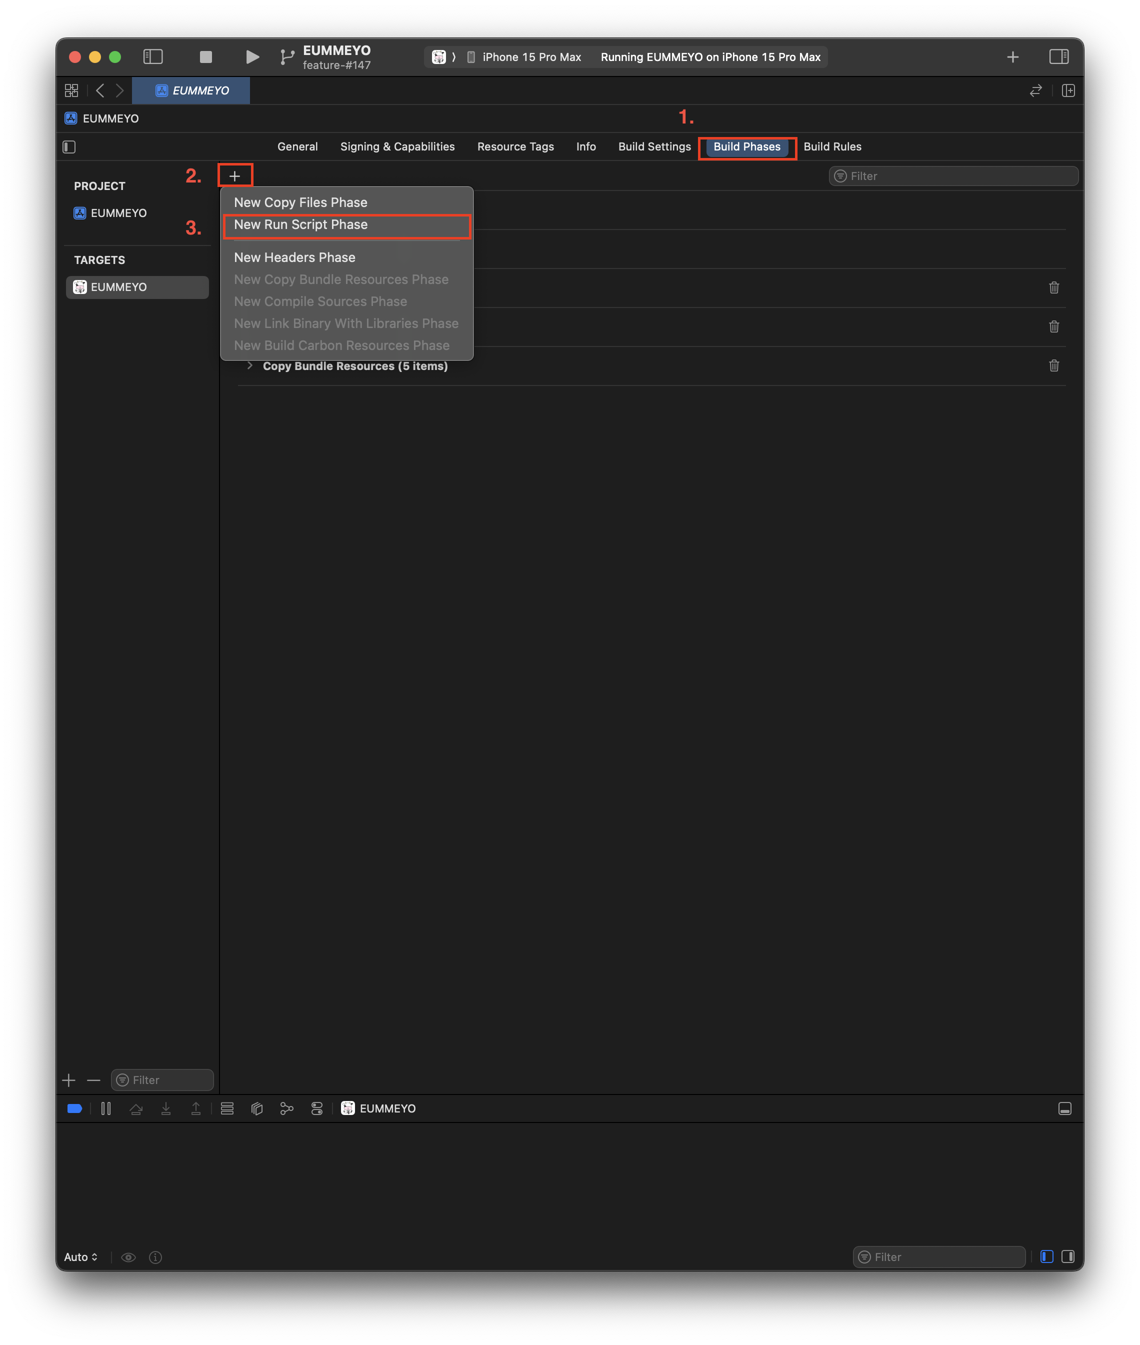Click the Run play button
This screenshot has width=1140, height=1345.
click(x=252, y=57)
